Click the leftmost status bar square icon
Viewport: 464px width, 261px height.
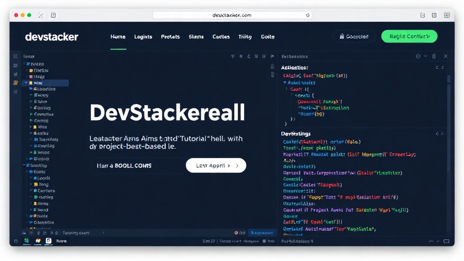coord(16,241)
